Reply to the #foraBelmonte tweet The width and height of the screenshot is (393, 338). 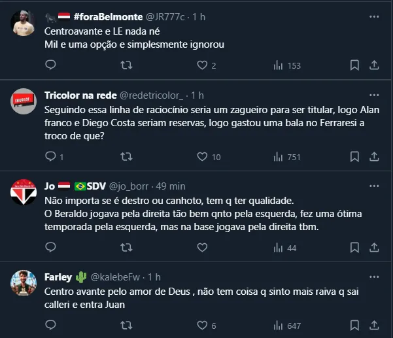coord(50,65)
